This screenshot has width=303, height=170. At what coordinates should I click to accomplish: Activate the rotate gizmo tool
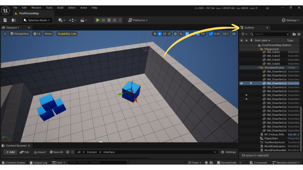pyautogui.click(x=165, y=34)
